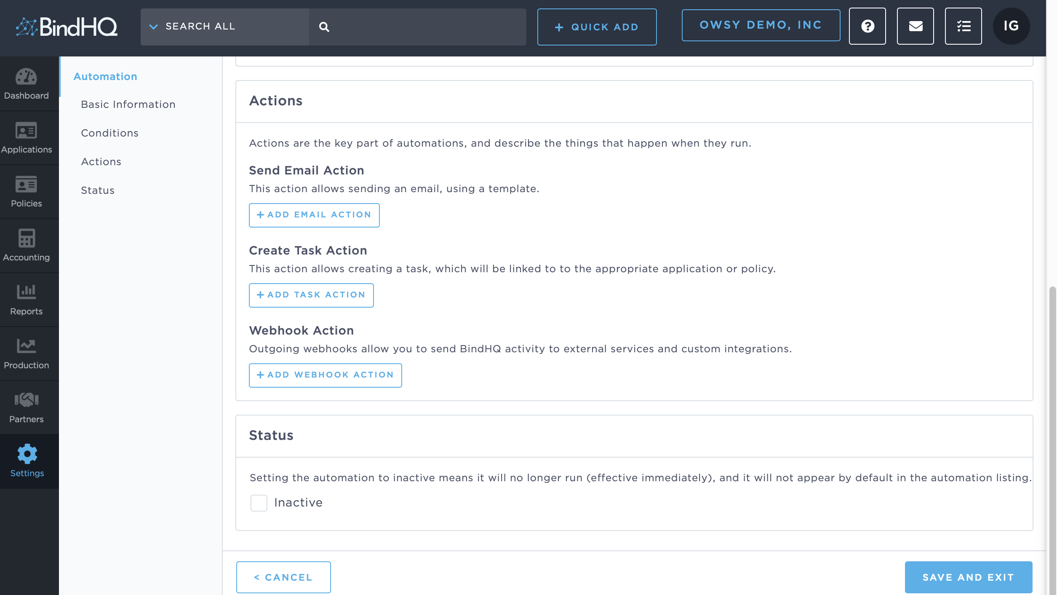
Task: Open the Dashboard gauge icon
Action: [x=26, y=78]
